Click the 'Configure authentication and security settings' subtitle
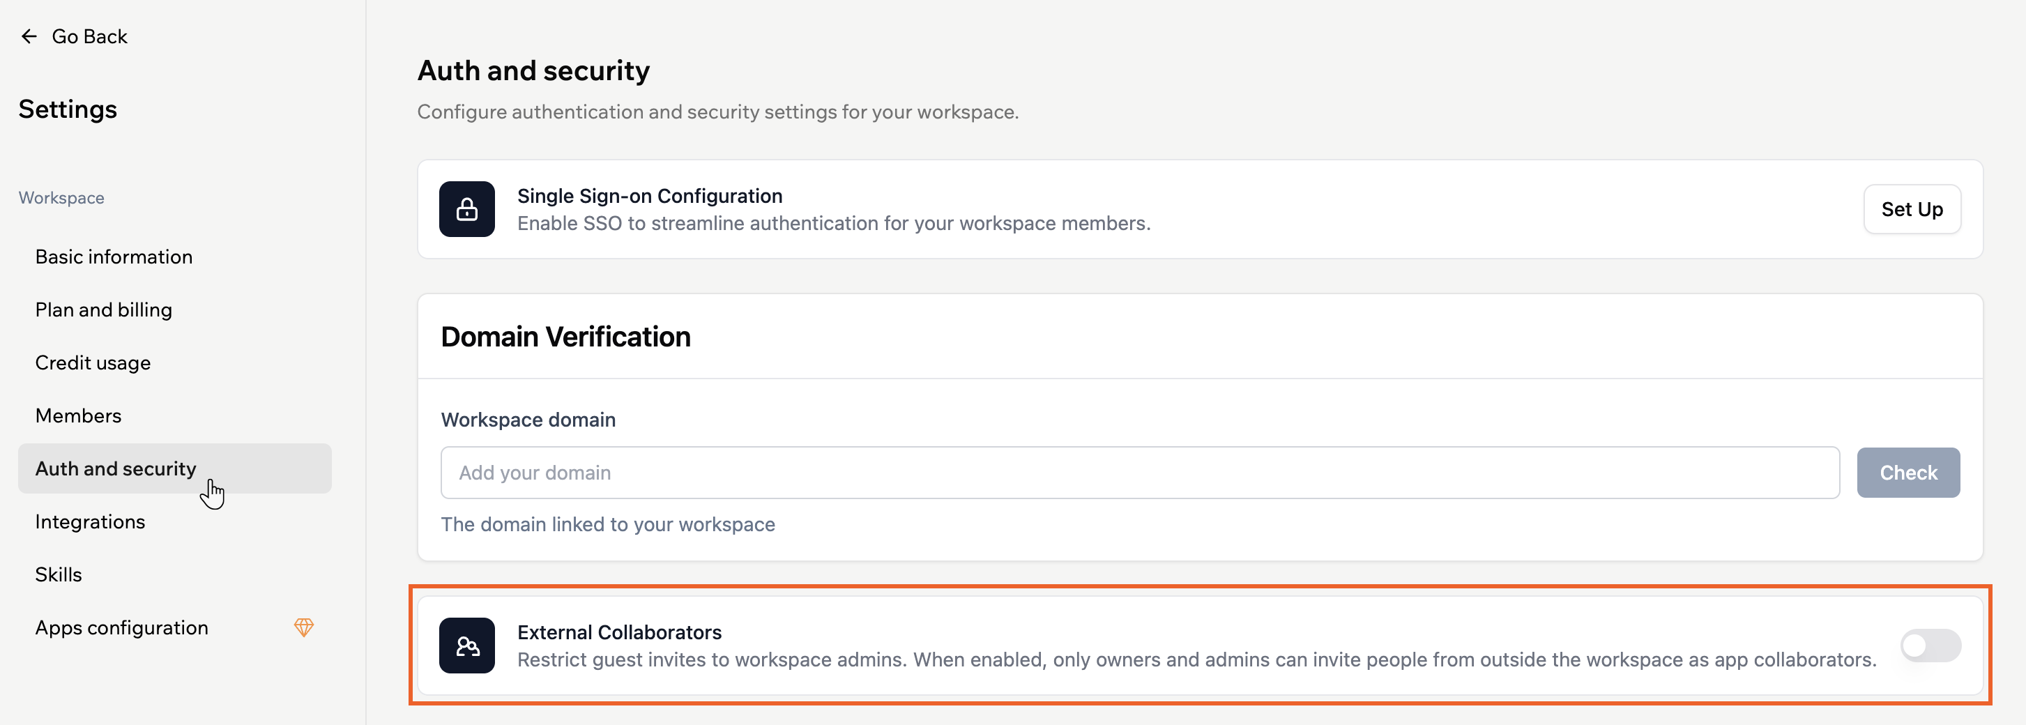The image size is (2026, 725). click(x=717, y=112)
